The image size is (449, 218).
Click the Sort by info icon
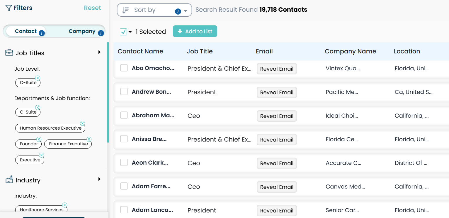178,12
